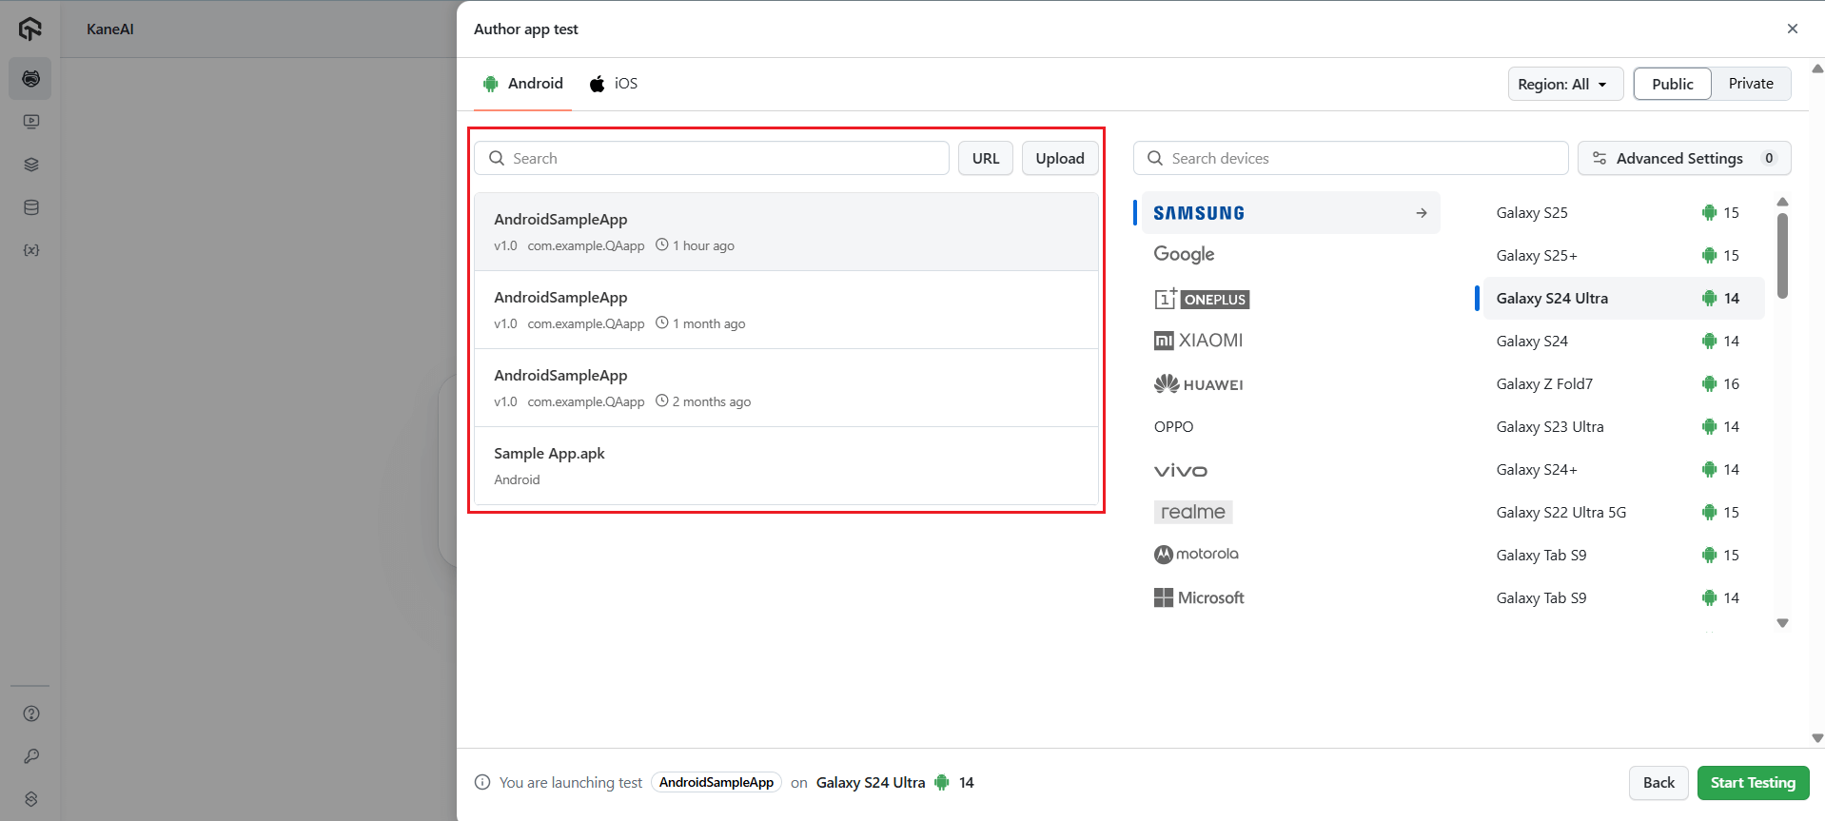
Task: Open the layers stack sidebar icon
Action: point(30,165)
